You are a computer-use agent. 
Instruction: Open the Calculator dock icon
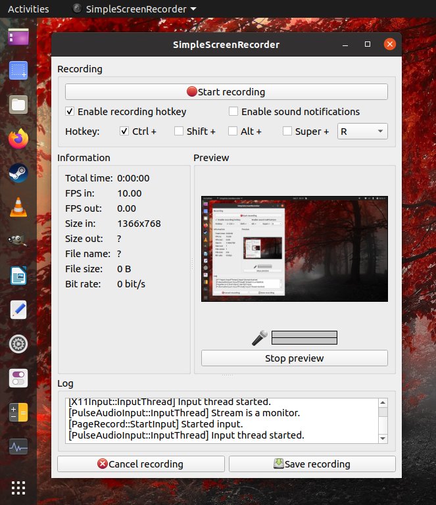tap(18, 413)
